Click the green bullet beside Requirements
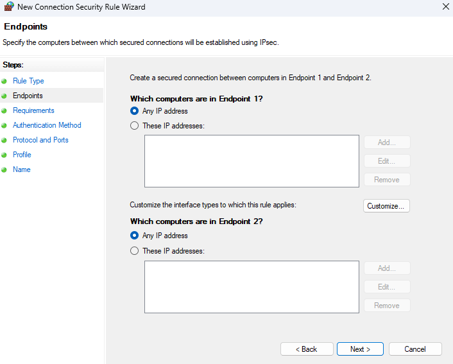Screen dimensions: 453x364 pos(4,111)
